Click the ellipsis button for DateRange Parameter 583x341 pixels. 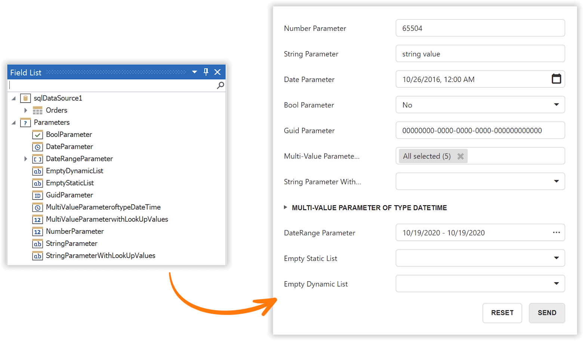[556, 232]
